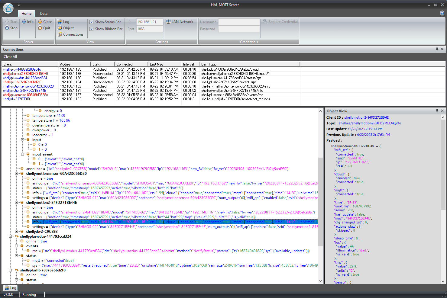Image resolution: width=447 pixels, height=298 pixels.
Task: Click the Require Credential option
Action: pos(280,22)
